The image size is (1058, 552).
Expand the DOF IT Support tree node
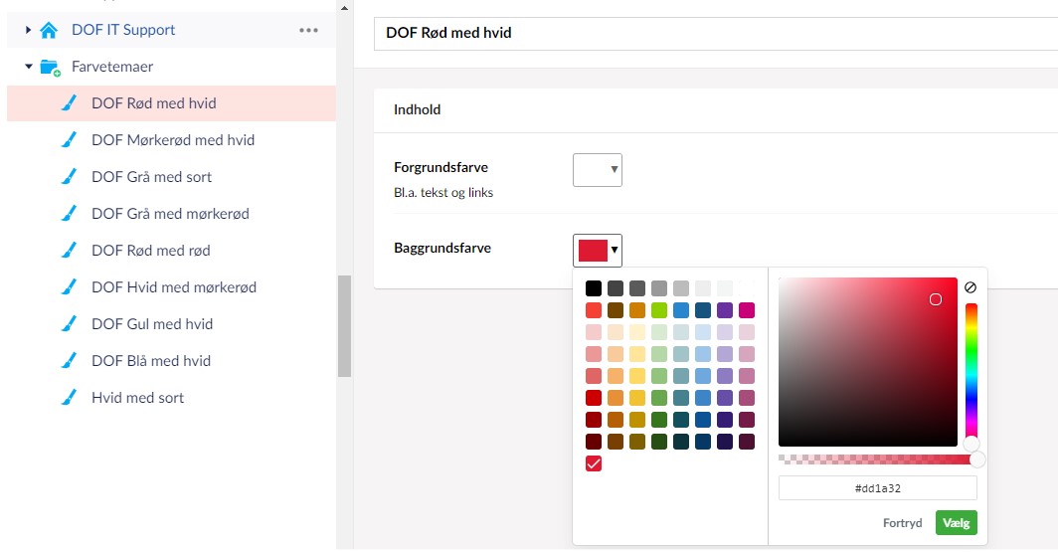click(x=28, y=30)
